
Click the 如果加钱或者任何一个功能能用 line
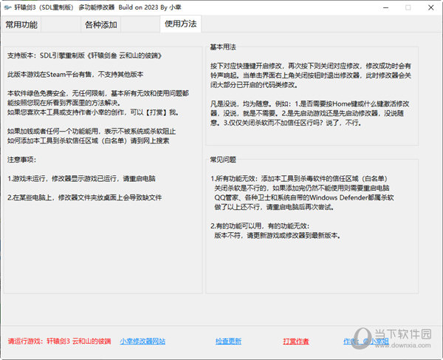tap(92, 132)
